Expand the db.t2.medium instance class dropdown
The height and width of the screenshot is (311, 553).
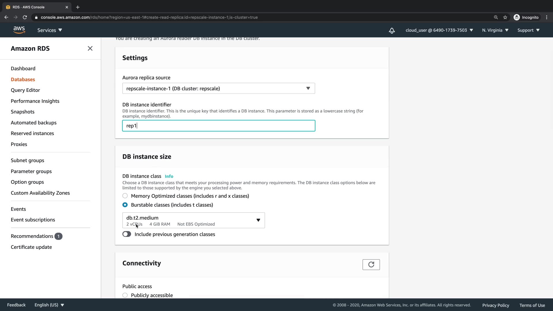pos(194,220)
